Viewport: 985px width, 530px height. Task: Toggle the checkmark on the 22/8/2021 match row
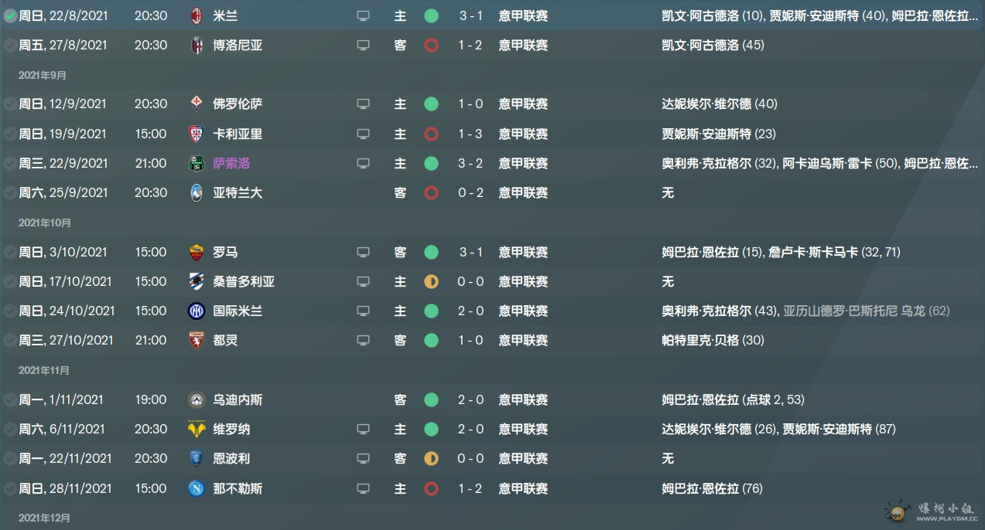coord(9,15)
